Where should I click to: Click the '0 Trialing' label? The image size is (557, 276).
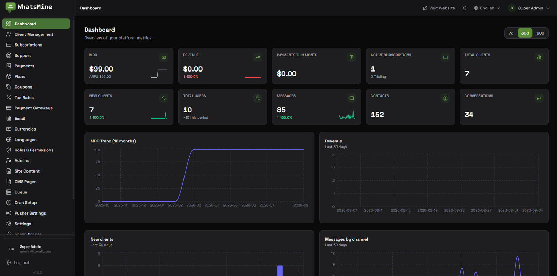(378, 77)
